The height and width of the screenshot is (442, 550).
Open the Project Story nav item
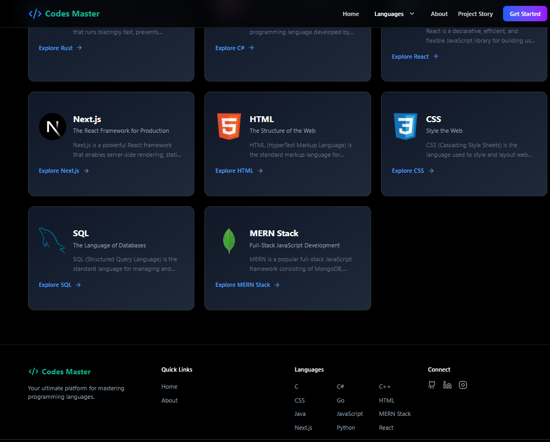click(475, 14)
